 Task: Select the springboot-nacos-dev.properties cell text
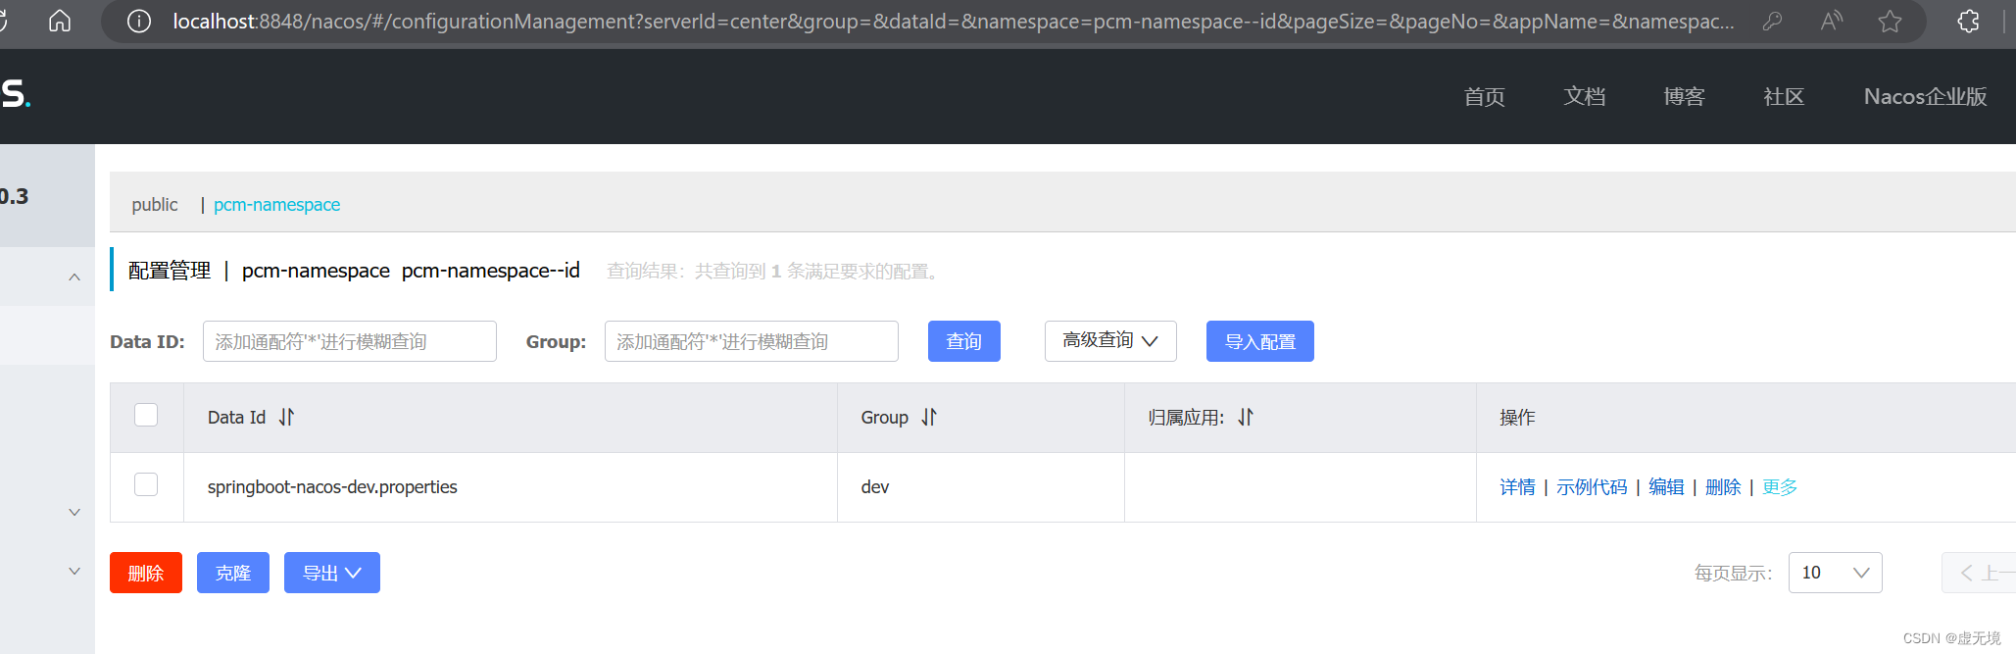click(332, 487)
